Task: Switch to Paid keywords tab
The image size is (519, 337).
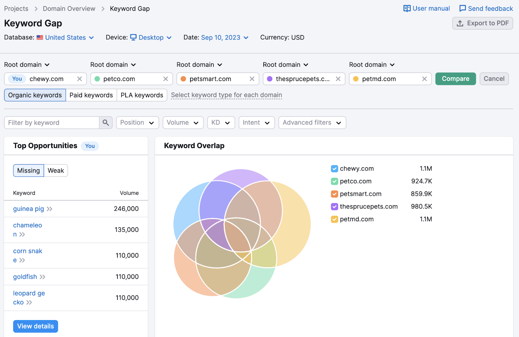Action: coord(91,95)
